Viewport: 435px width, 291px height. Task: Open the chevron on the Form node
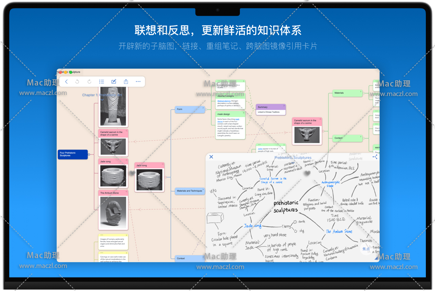coord(203,108)
